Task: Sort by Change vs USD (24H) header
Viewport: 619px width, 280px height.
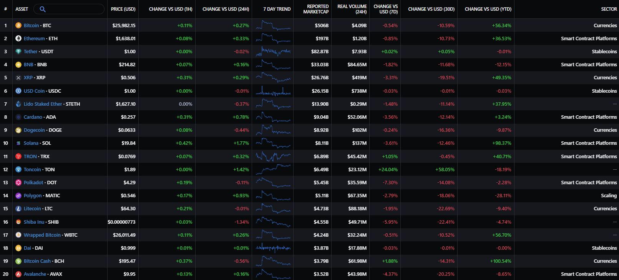Action: click(226, 9)
